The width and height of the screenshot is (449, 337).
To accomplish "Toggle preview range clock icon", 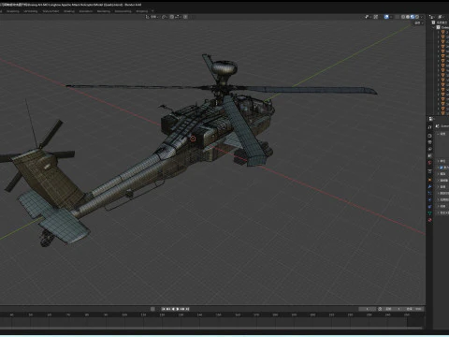I will click(x=380, y=309).
